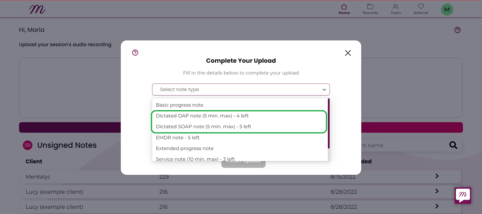The image size is (482, 214).
Task: Expand the Mentalyc row chevron
Action: [437, 176]
